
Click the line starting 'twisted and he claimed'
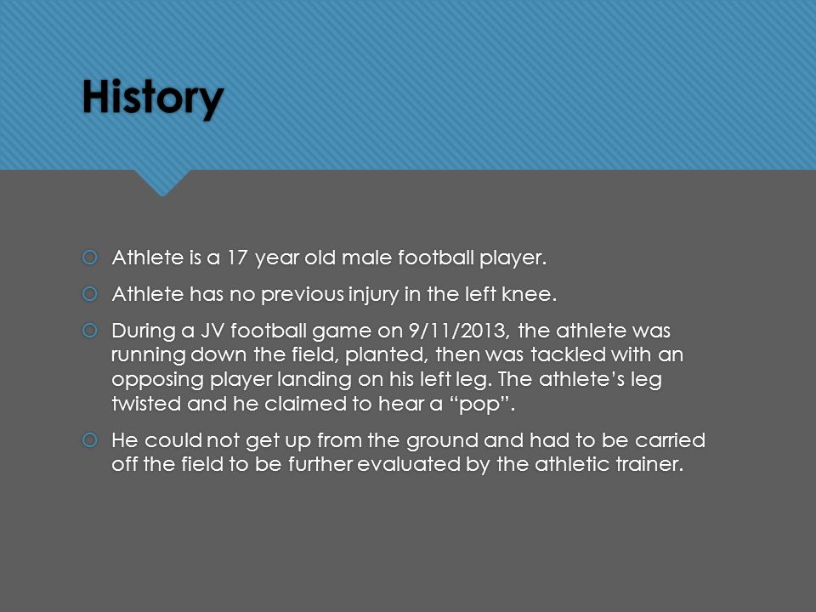(x=314, y=405)
